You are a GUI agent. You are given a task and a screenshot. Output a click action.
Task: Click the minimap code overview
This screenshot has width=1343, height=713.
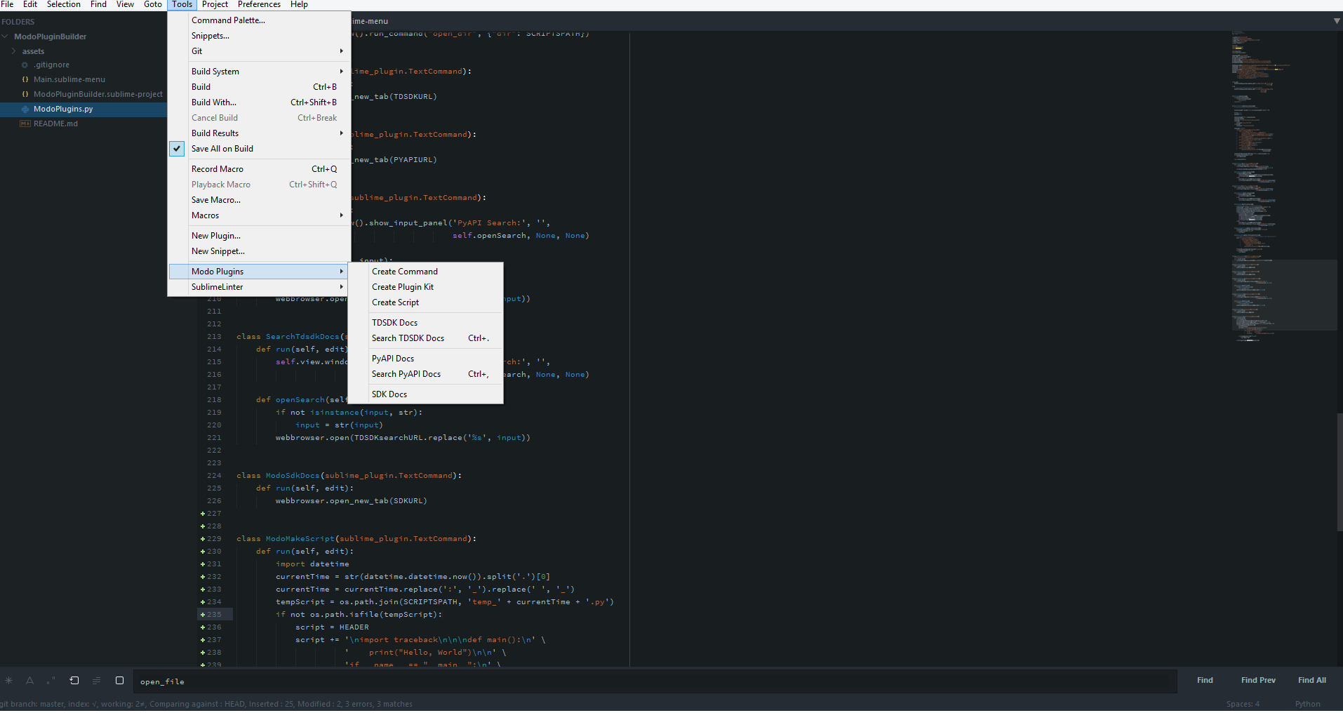(x=1283, y=186)
